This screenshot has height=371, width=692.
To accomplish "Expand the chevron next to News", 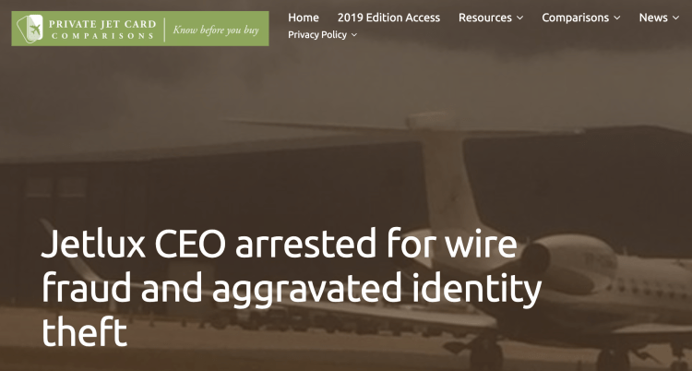I will point(675,18).
